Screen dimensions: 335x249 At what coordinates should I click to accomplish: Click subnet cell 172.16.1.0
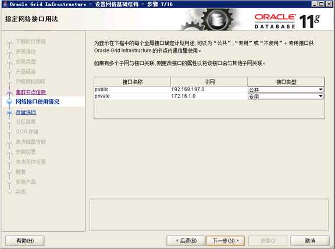[209, 96]
